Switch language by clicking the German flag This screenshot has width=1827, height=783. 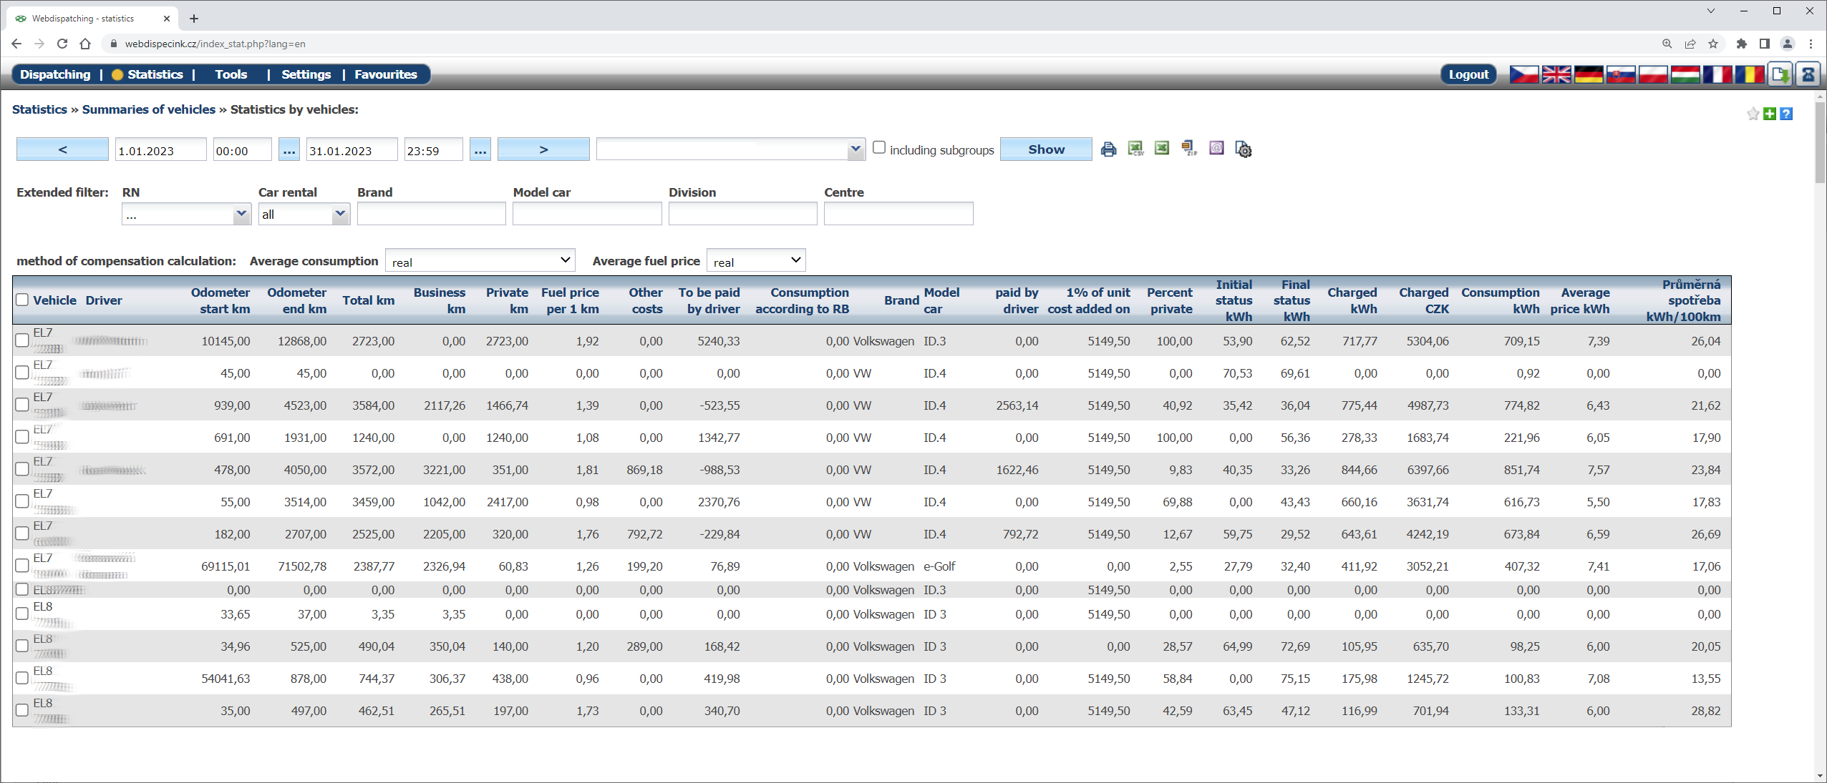coord(1589,74)
